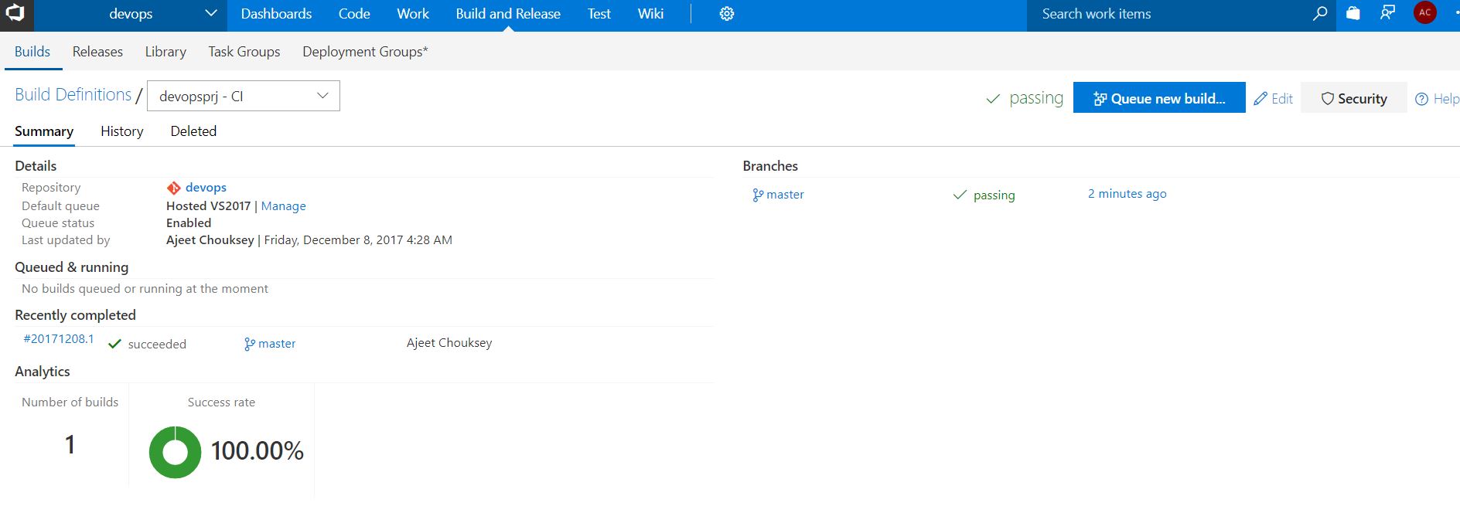Go to the Library tab
Image resolution: width=1460 pixels, height=506 pixels.
point(165,52)
